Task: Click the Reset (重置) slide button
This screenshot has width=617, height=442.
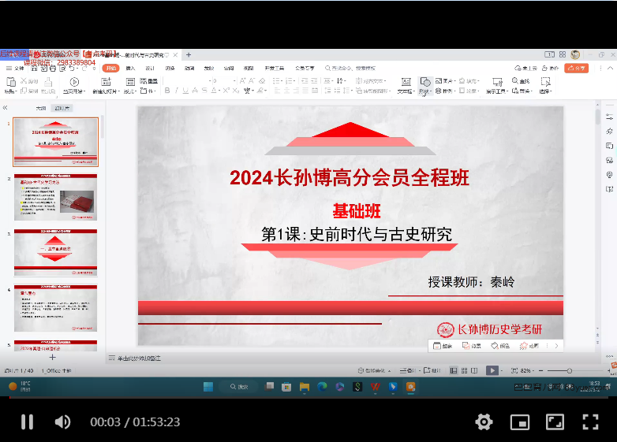Action: click(149, 81)
